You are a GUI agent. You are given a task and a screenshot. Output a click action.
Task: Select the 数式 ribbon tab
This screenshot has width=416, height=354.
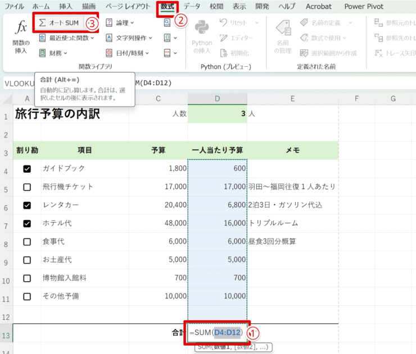point(168,6)
